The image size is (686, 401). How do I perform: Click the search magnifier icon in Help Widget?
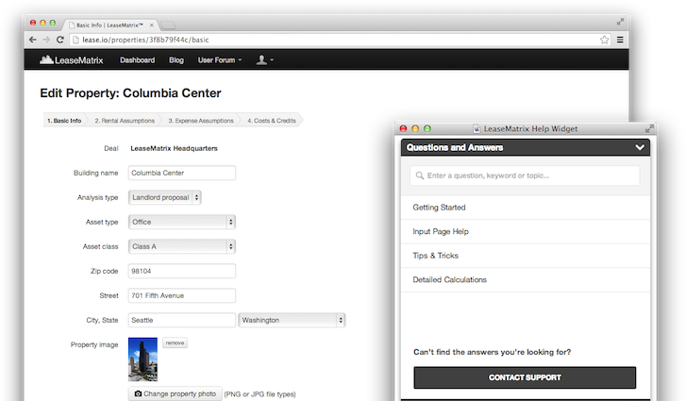(420, 175)
